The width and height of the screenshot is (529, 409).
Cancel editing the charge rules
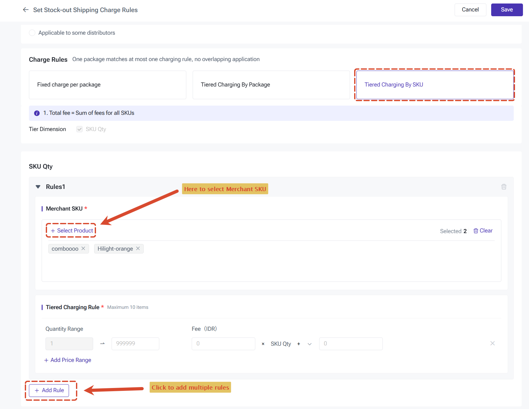[470, 10]
